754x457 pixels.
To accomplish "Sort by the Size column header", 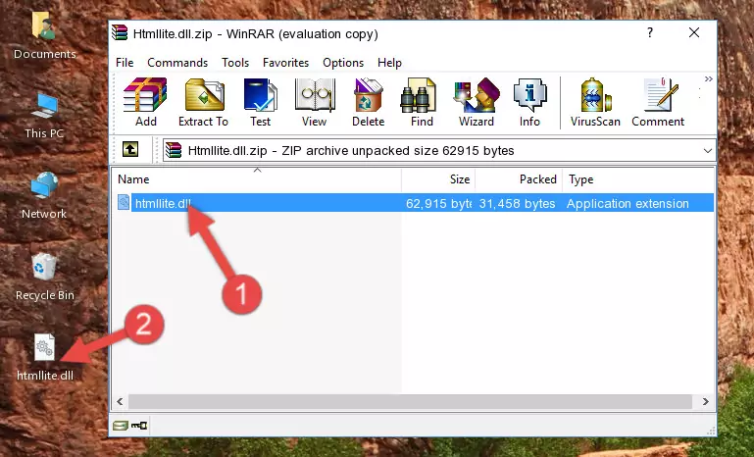I will coord(438,179).
